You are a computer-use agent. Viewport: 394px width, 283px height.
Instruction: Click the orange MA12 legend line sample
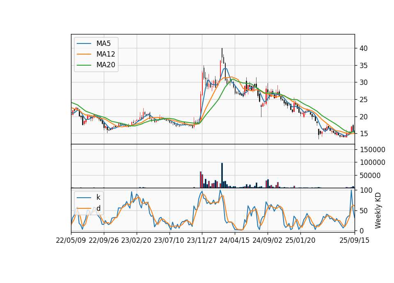pos(84,54)
